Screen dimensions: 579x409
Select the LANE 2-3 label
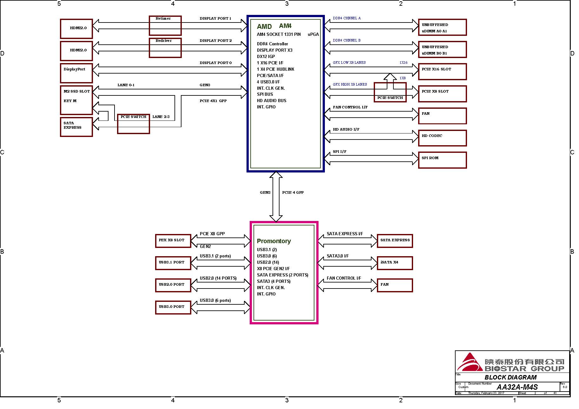[161, 117]
